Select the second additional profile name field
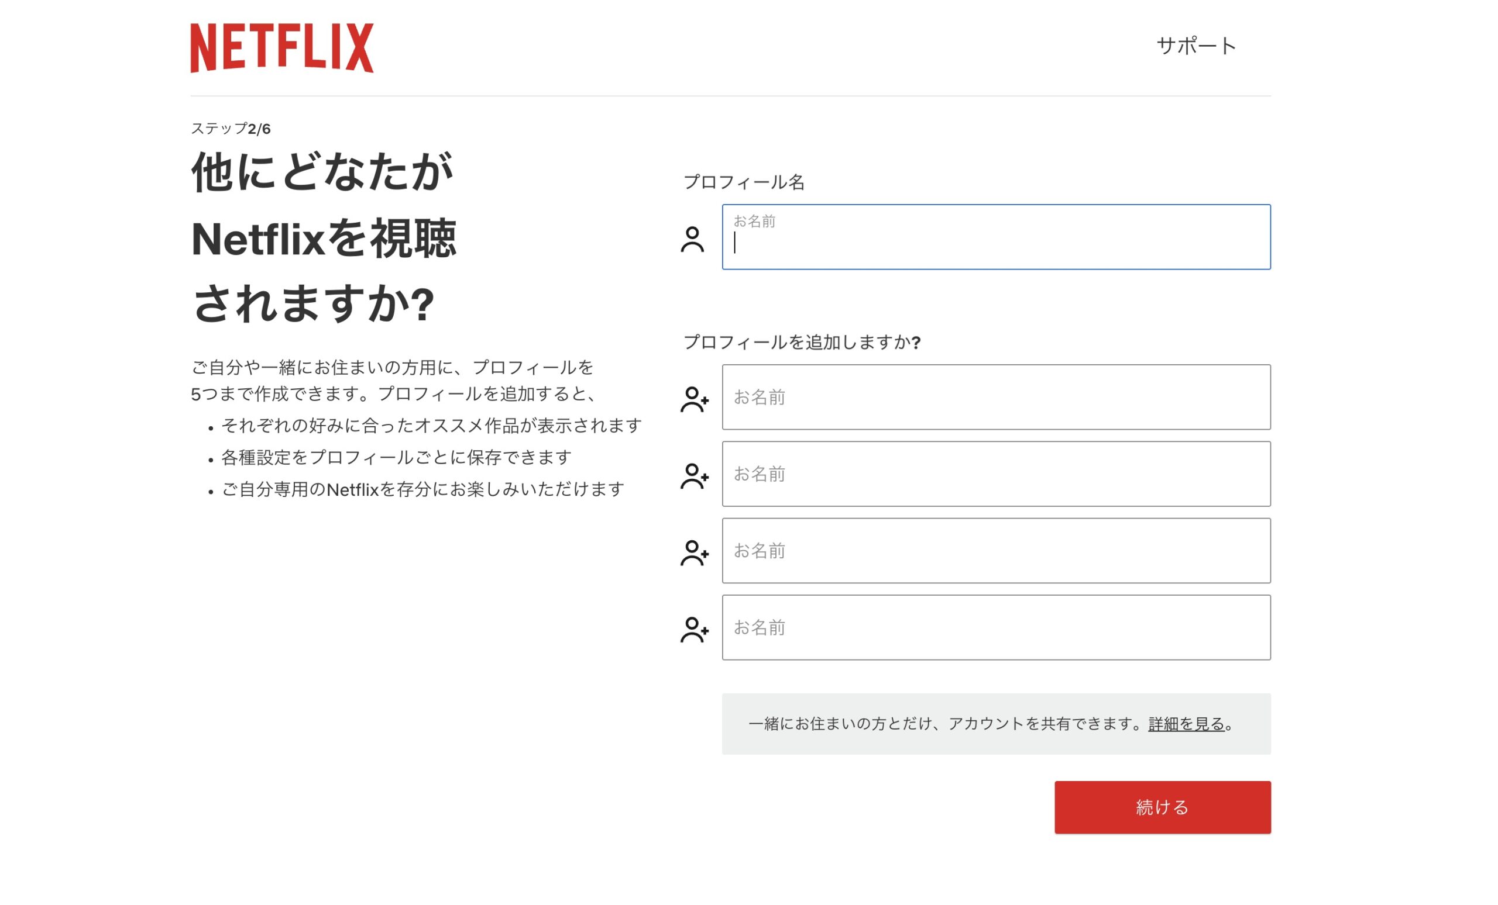1498x905 pixels. point(997,474)
